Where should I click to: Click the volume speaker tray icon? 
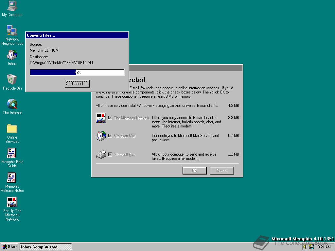pos(305,247)
